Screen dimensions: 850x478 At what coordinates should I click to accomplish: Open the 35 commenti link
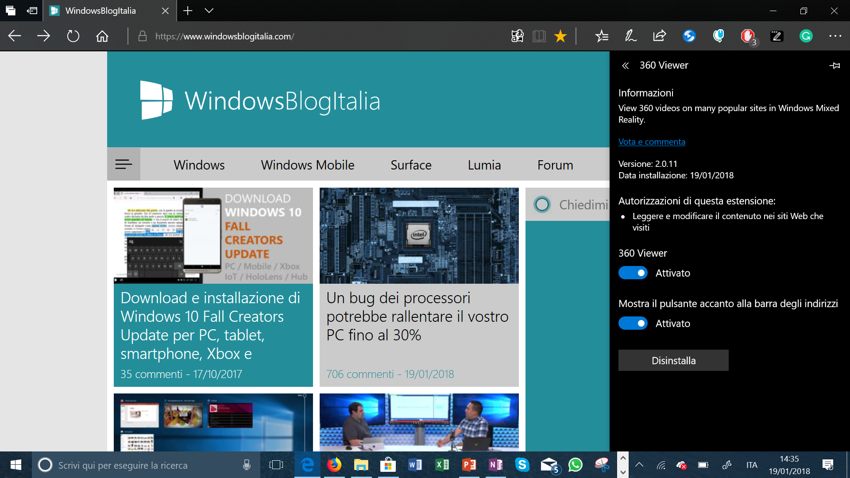click(x=151, y=374)
